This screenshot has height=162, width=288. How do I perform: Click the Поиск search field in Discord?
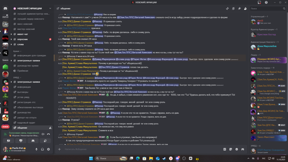pyautogui.click(x=267, y=9)
